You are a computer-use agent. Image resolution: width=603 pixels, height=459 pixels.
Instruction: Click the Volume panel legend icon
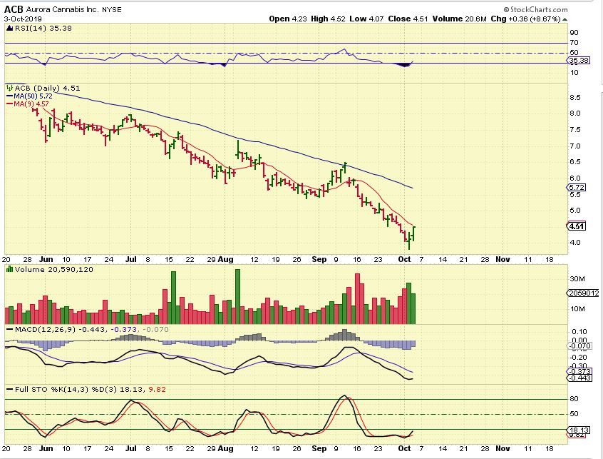coord(8,271)
